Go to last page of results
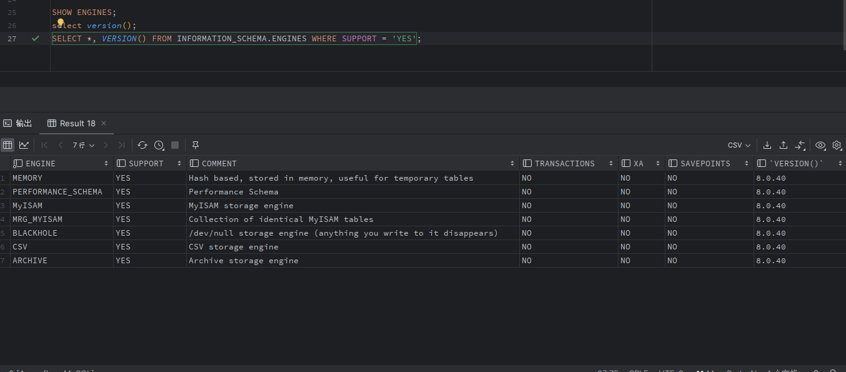The width and height of the screenshot is (846, 372). pos(122,145)
